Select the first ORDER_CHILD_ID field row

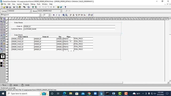tap(23, 39)
